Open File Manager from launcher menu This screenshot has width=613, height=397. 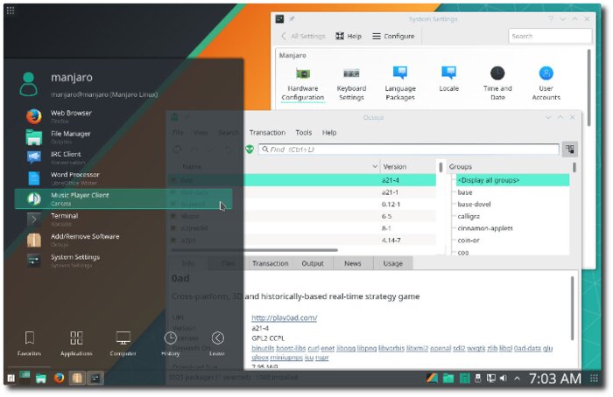pos(123,137)
